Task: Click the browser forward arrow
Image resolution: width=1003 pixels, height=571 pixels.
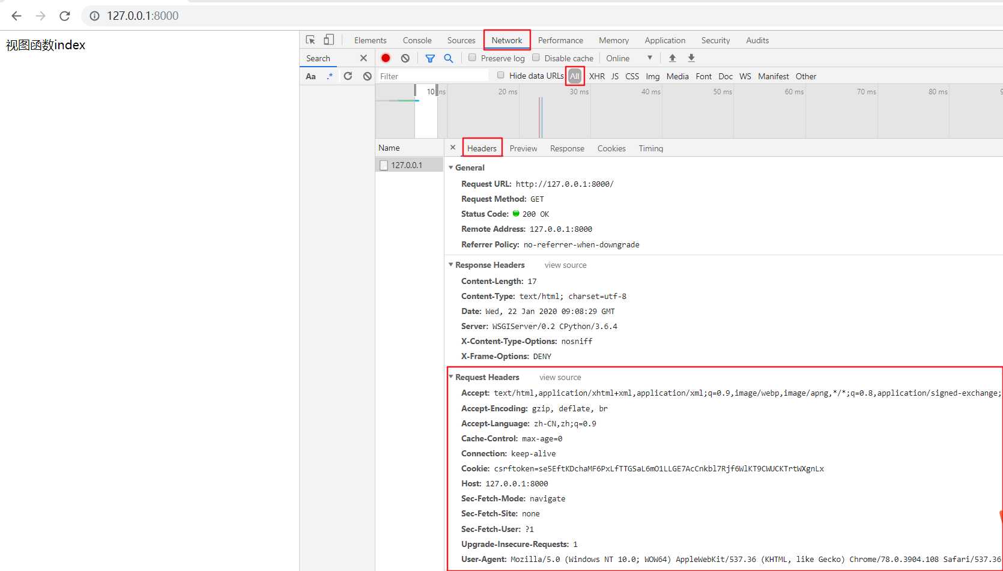Action: tap(40, 16)
